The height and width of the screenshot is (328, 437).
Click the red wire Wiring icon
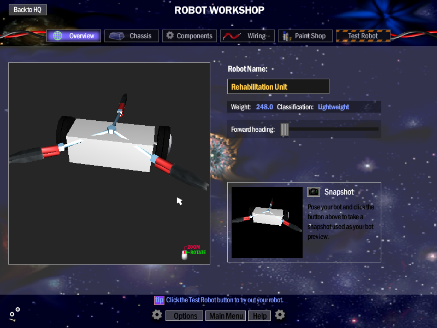pyautogui.click(x=232, y=36)
